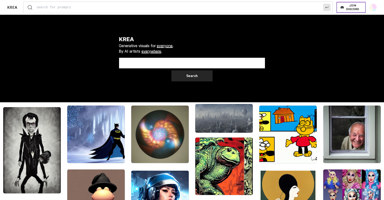Click the Join Discord button
Viewport: 384px width, 200px height.
pos(351,7)
